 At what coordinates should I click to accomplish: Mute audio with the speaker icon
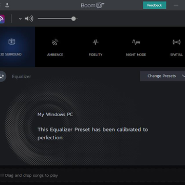coord(29,18)
